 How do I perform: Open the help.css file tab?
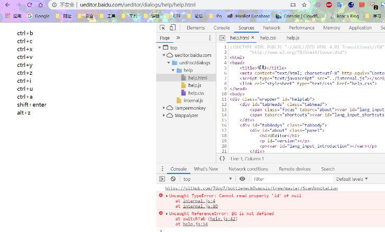point(268,38)
